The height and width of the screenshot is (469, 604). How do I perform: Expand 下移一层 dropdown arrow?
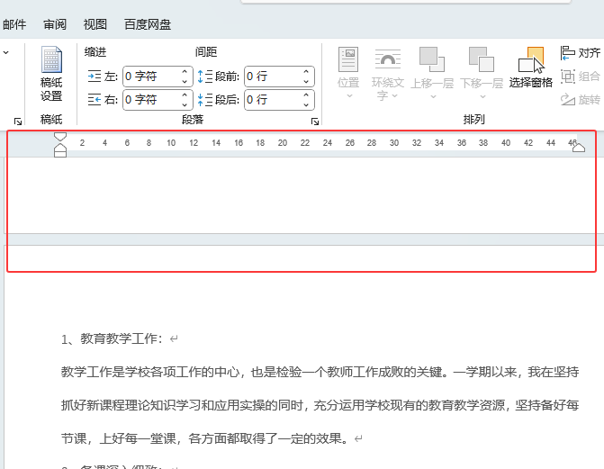(x=482, y=96)
